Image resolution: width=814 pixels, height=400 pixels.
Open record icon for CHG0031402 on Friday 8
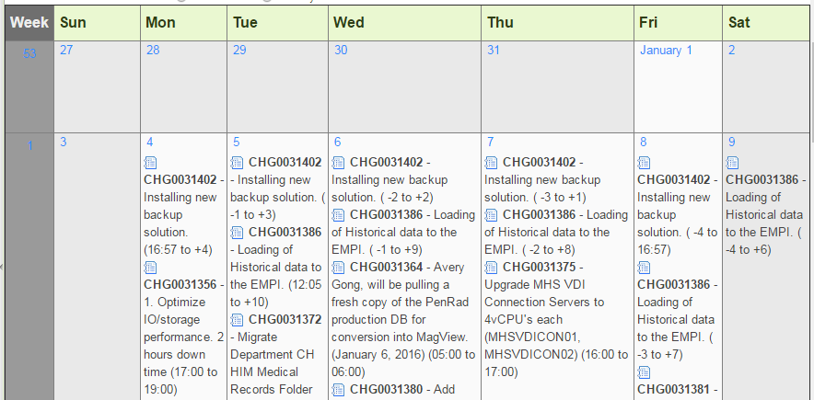[x=644, y=163]
